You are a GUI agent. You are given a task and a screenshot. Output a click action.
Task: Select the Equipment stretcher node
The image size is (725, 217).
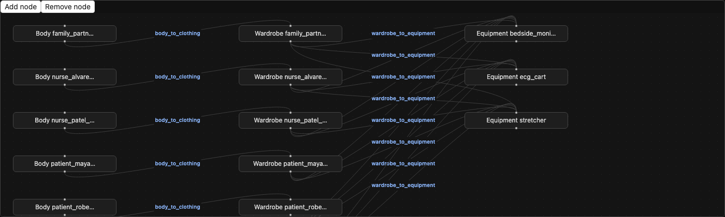click(x=516, y=120)
